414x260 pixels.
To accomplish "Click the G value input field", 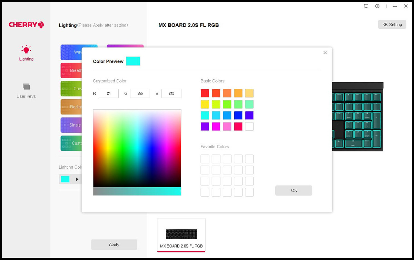I will coord(140,93).
